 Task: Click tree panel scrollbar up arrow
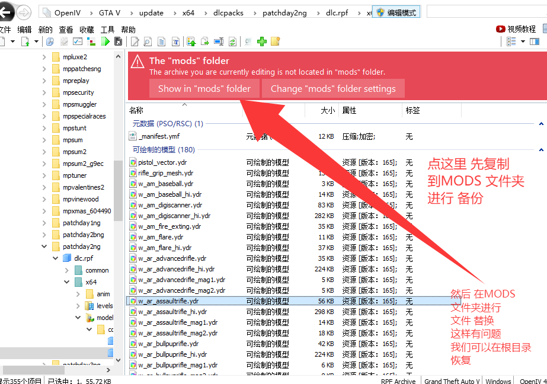(119, 56)
